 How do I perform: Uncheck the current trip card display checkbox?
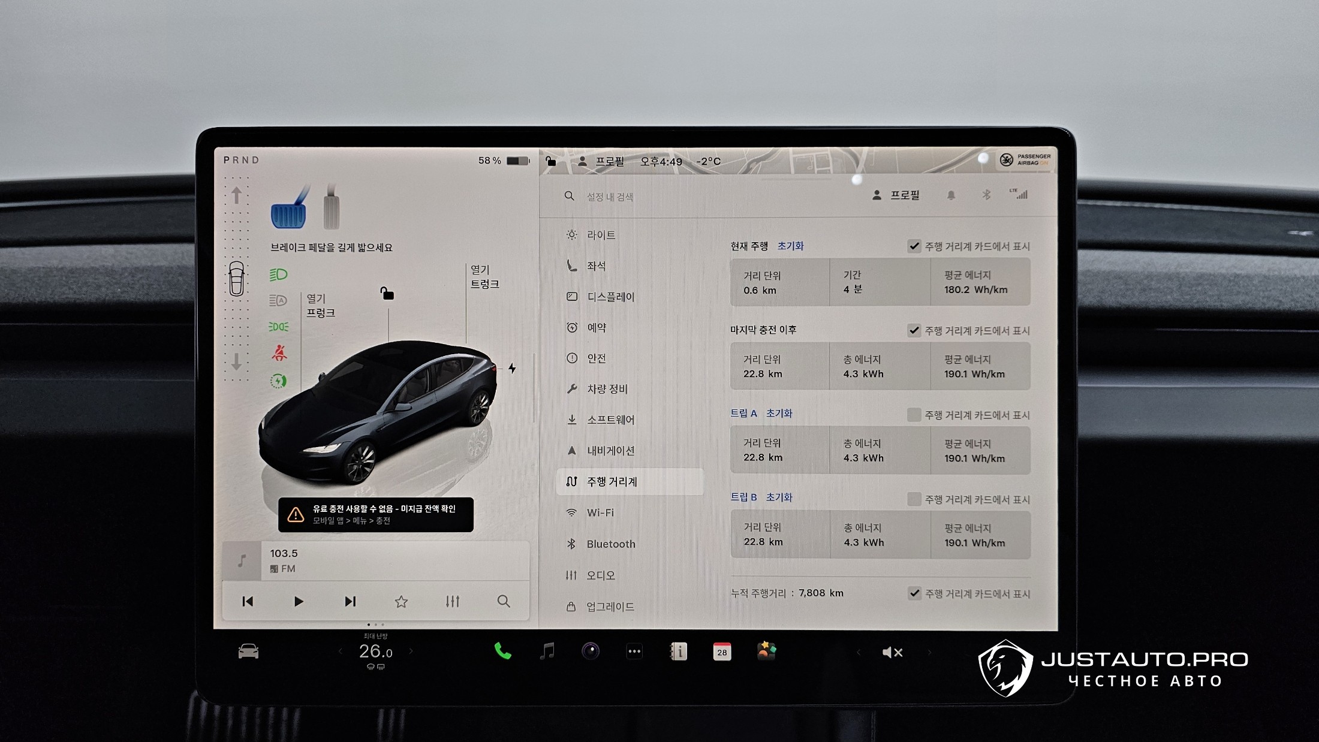pyautogui.click(x=914, y=246)
